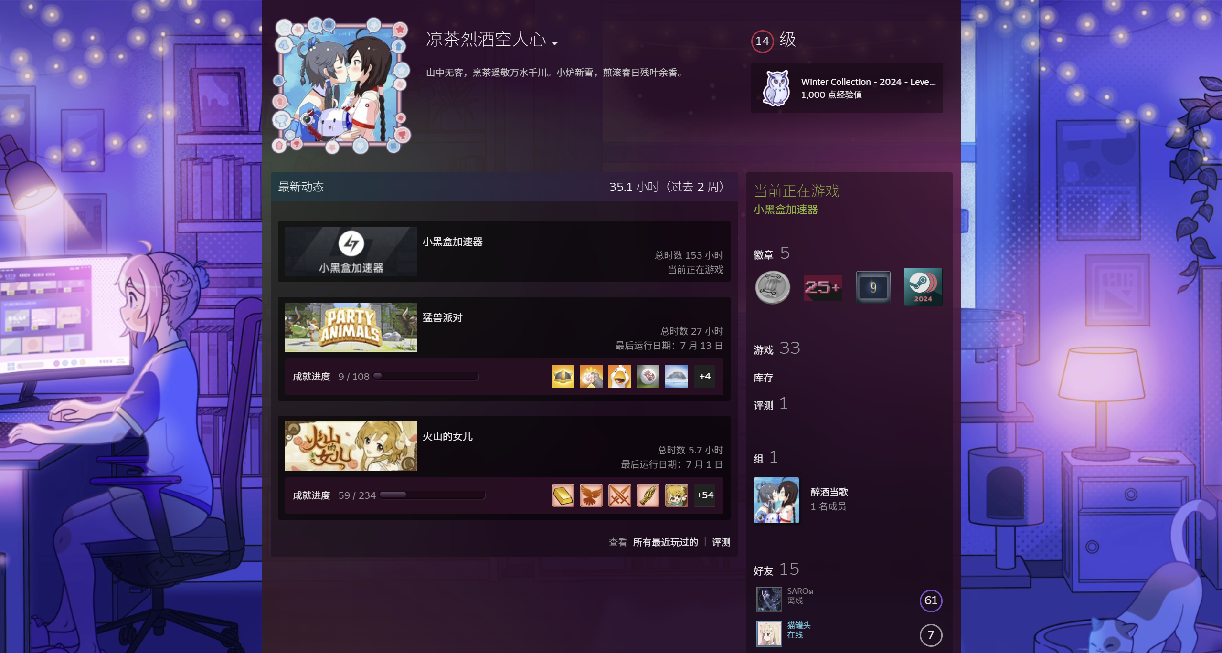Open the Steam 2024 badge
Viewport: 1222px width, 653px height.
point(923,287)
